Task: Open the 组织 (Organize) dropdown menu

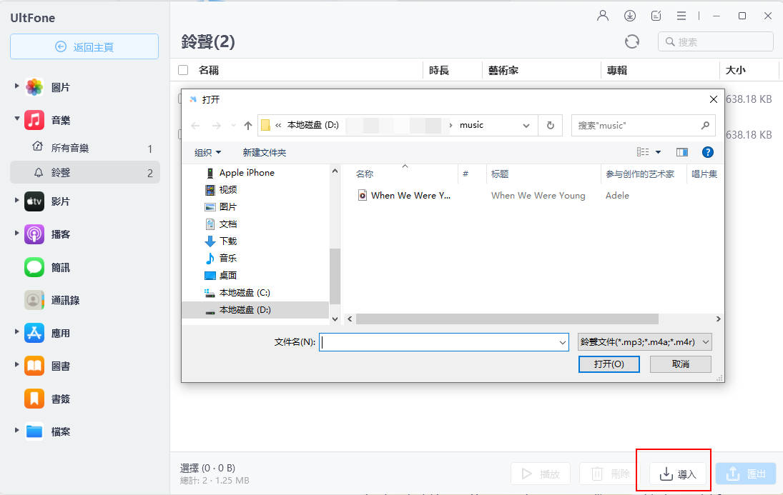Action: click(x=207, y=151)
